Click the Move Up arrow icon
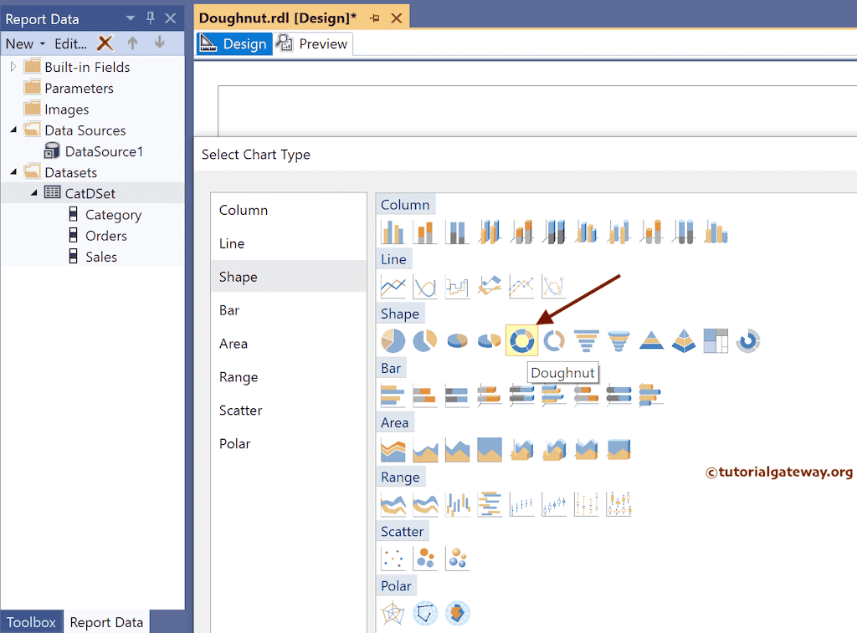Screen dimensions: 857x633 coord(132,43)
